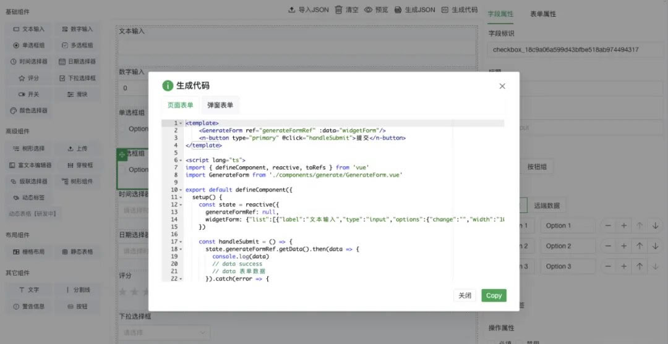Collapse the script block at line 6
This screenshot has height=344, width=668.
(x=181, y=161)
